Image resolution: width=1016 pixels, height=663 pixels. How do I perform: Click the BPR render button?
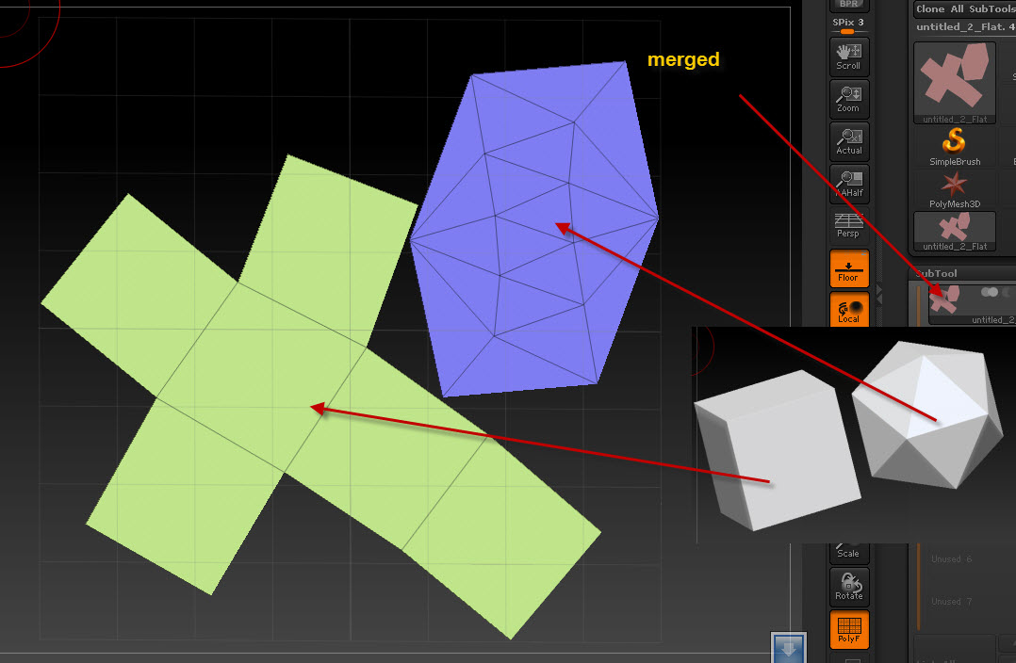(x=849, y=6)
